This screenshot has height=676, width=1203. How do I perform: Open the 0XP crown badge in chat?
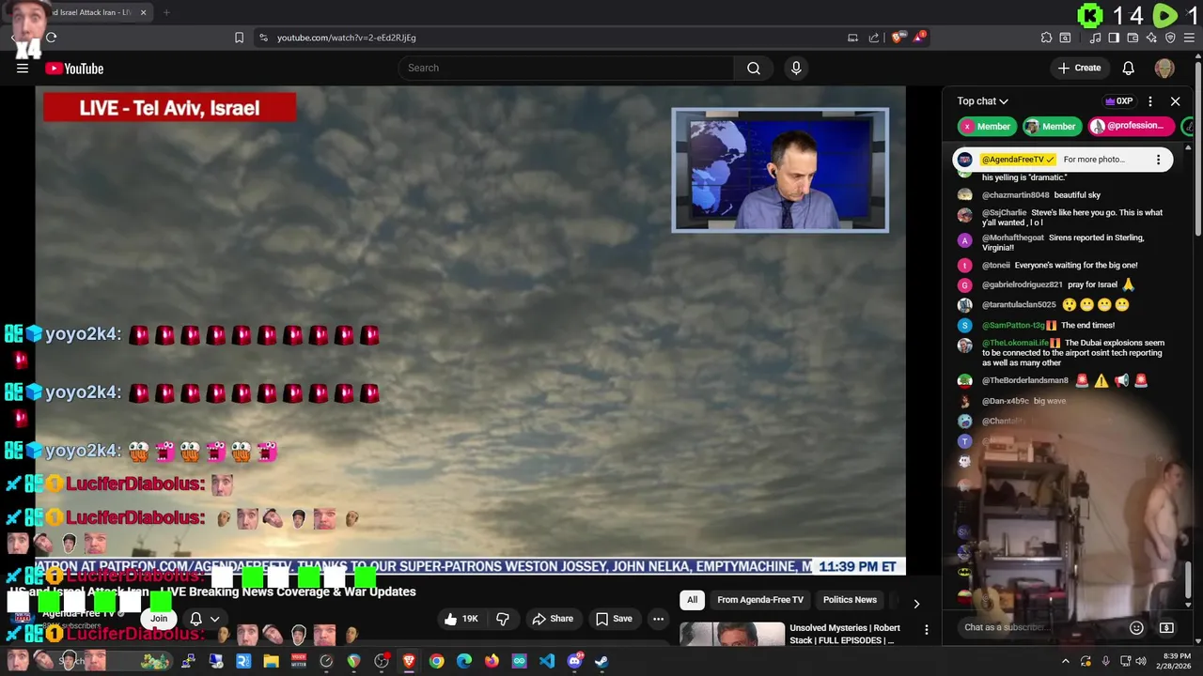[1118, 101]
